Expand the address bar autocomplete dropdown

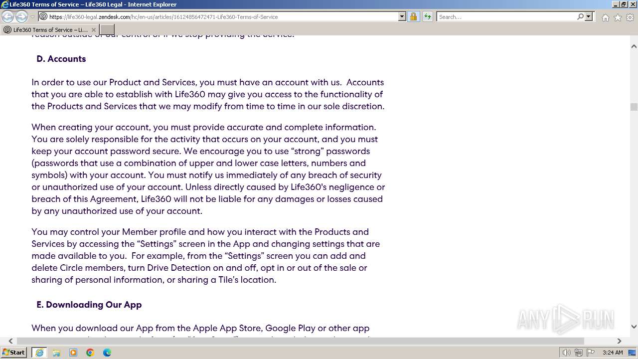(x=402, y=16)
